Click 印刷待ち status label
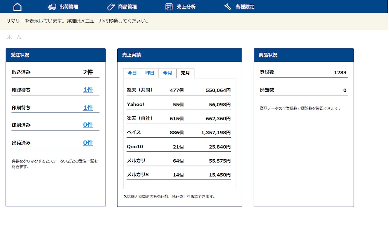The image size is (389, 225). pyautogui.click(x=21, y=108)
